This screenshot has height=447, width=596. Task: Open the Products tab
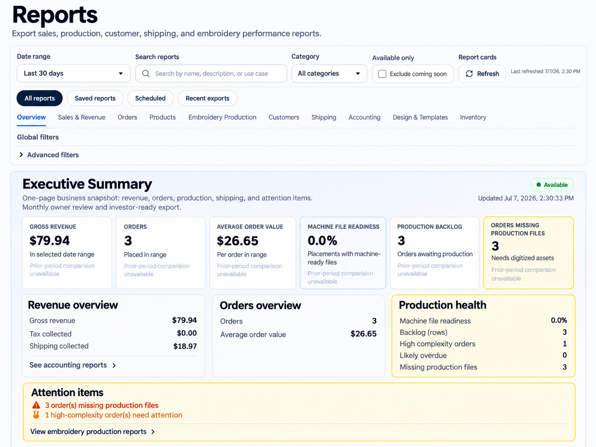(x=163, y=117)
